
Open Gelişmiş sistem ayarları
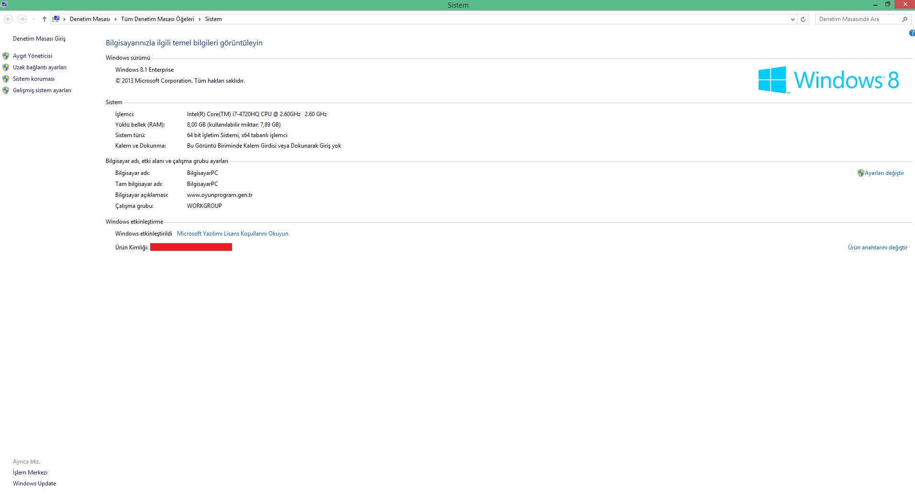[42, 90]
